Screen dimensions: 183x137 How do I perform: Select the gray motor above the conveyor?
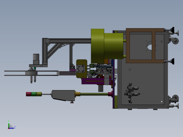point(36,59)
